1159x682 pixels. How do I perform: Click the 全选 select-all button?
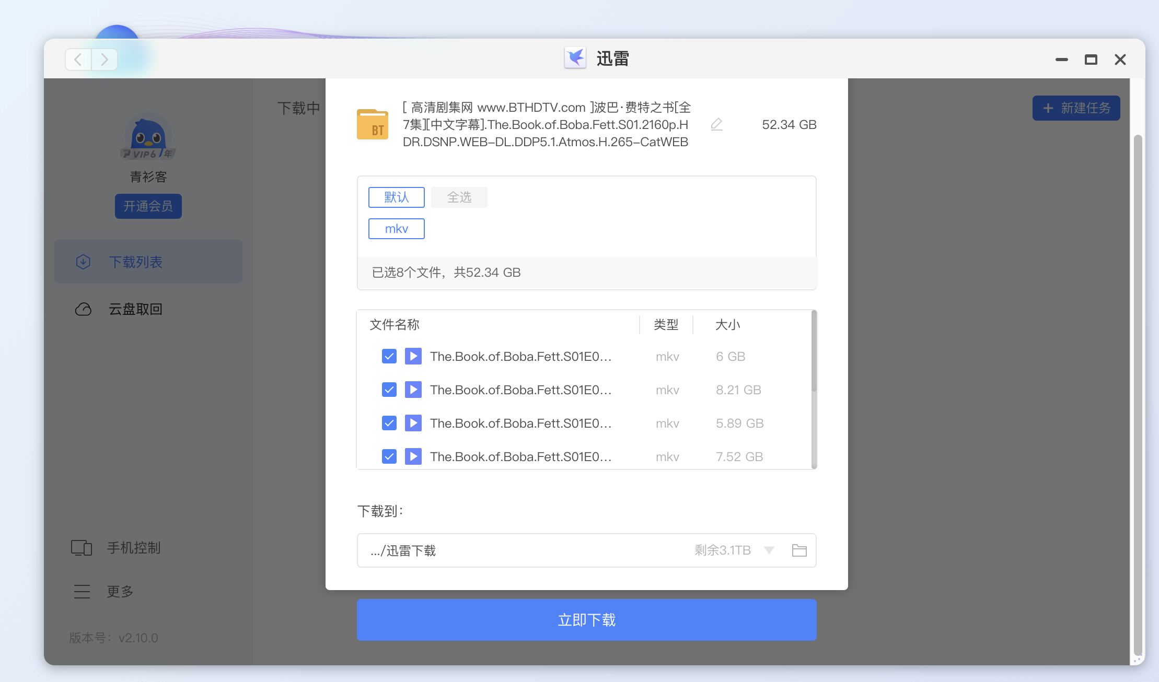[x=459, y=197]
